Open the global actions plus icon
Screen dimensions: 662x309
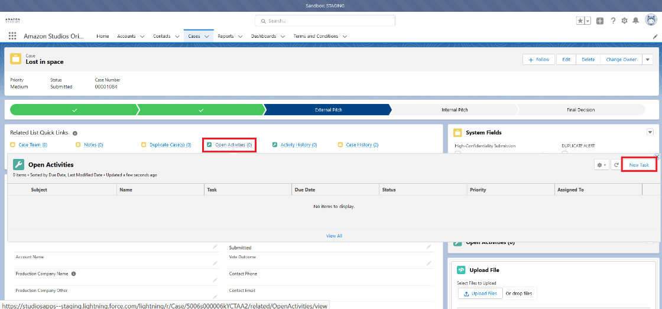(x=599, y=21)
